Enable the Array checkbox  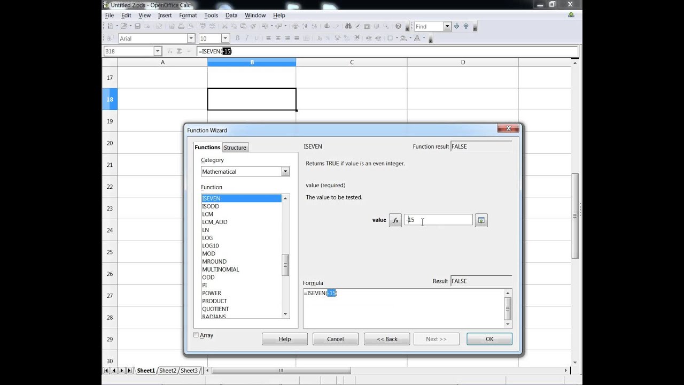196,335
